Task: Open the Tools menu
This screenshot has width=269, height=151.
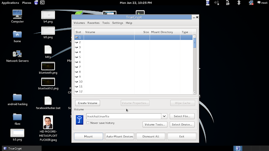Action: (105, 23)
